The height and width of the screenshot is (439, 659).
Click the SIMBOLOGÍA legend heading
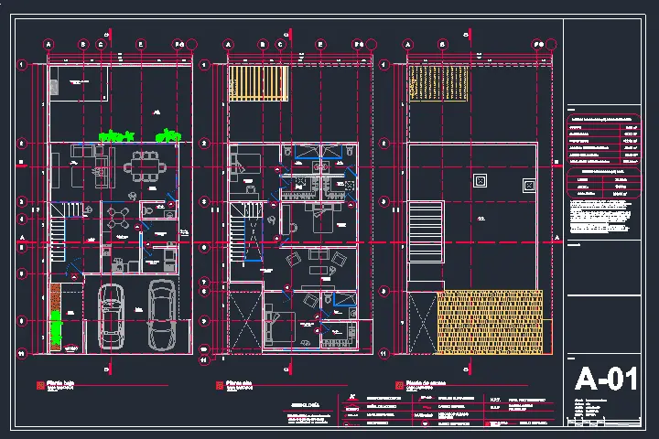point(305,405)
